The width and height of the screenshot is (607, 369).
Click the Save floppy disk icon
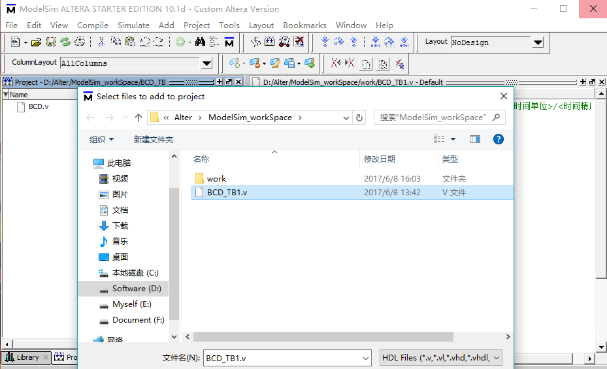click(x=51, y=42)
